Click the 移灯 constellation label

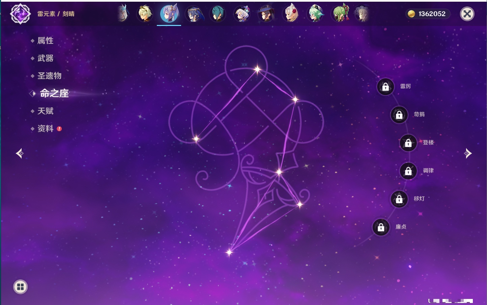[419, 199]
